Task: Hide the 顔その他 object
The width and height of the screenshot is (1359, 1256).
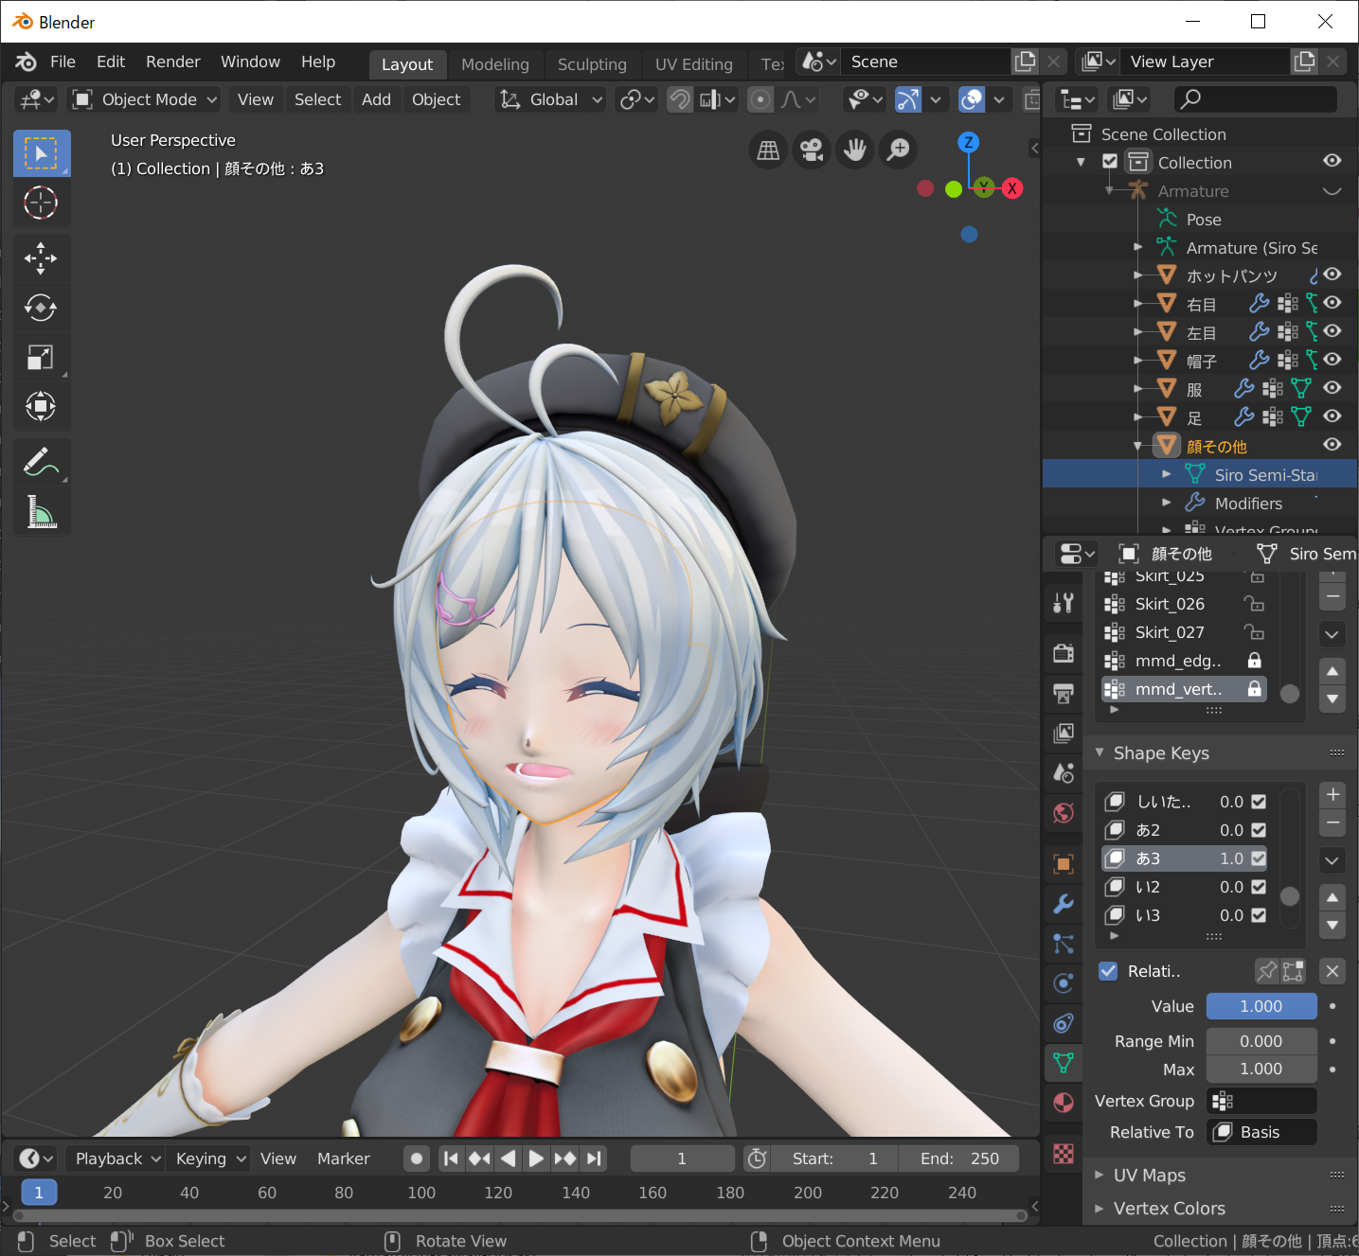Action: (1332, 445)
